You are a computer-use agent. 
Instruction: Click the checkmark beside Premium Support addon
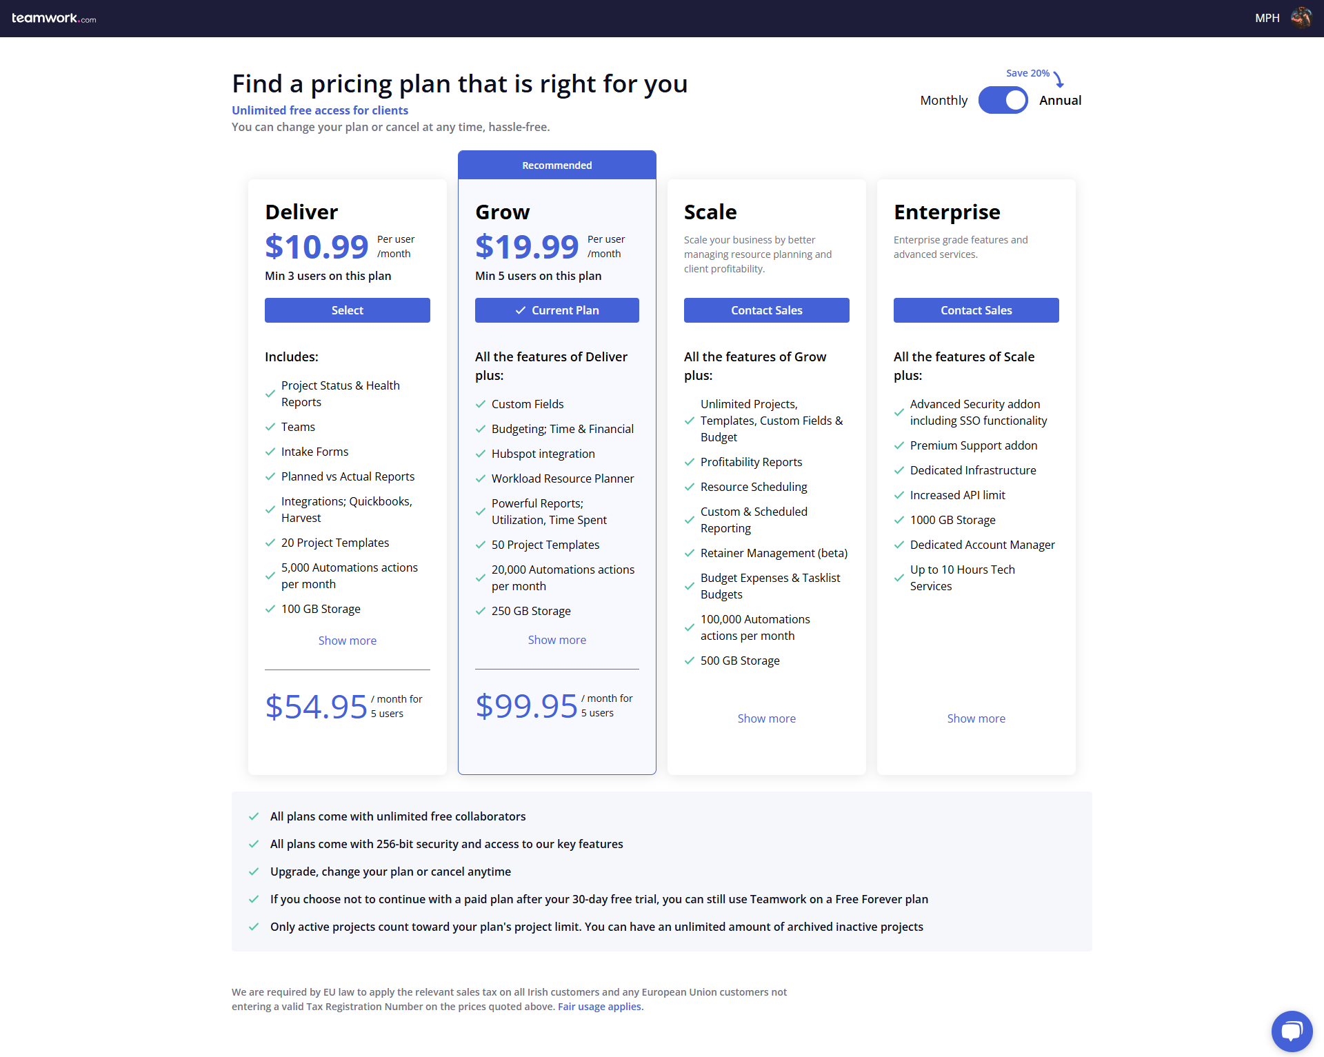pyautogui.click(x=899, y=445)
